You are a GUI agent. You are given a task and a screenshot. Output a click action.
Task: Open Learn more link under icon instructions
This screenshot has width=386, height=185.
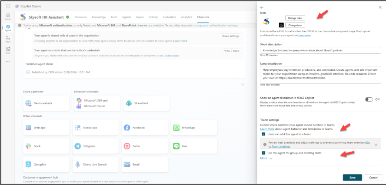(x=305, y=36)
